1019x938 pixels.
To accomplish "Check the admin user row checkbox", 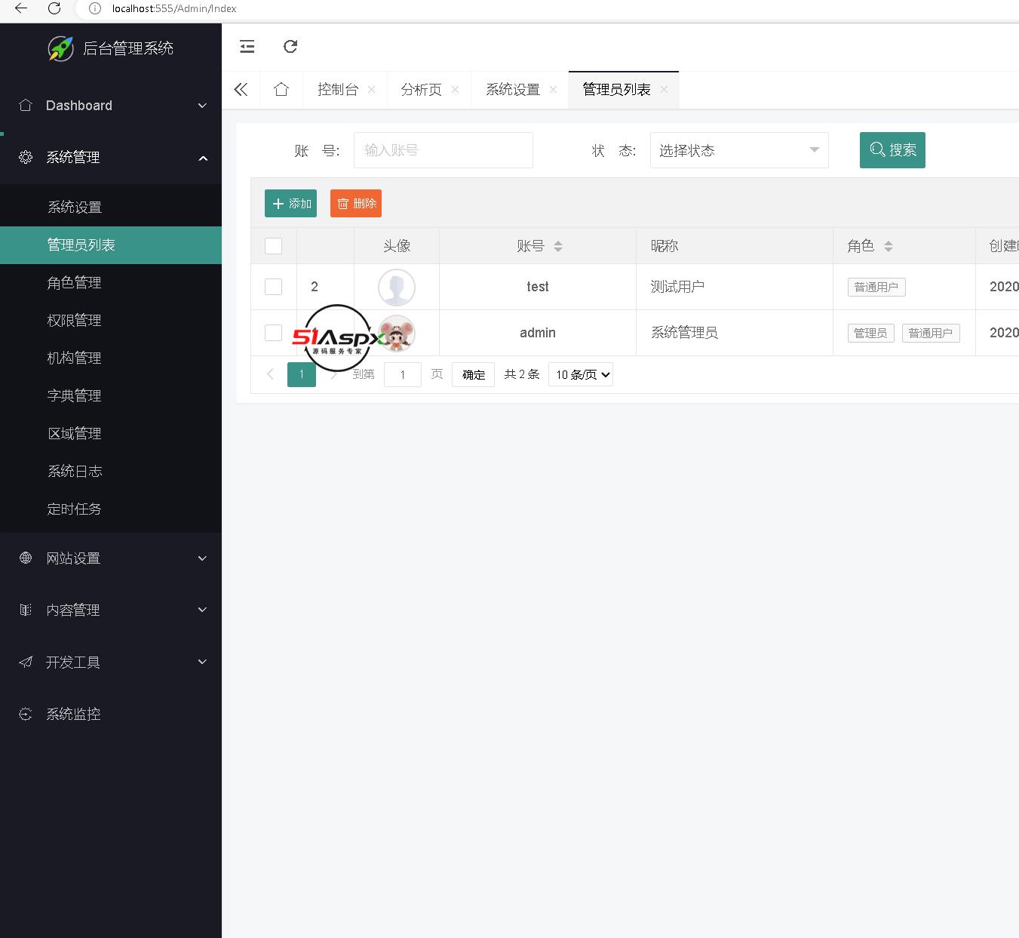I will (274, 333).
